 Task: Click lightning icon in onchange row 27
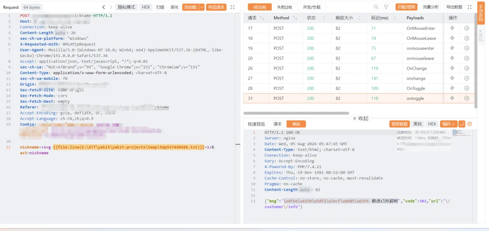pyautogui.click(x=452, y=78)
